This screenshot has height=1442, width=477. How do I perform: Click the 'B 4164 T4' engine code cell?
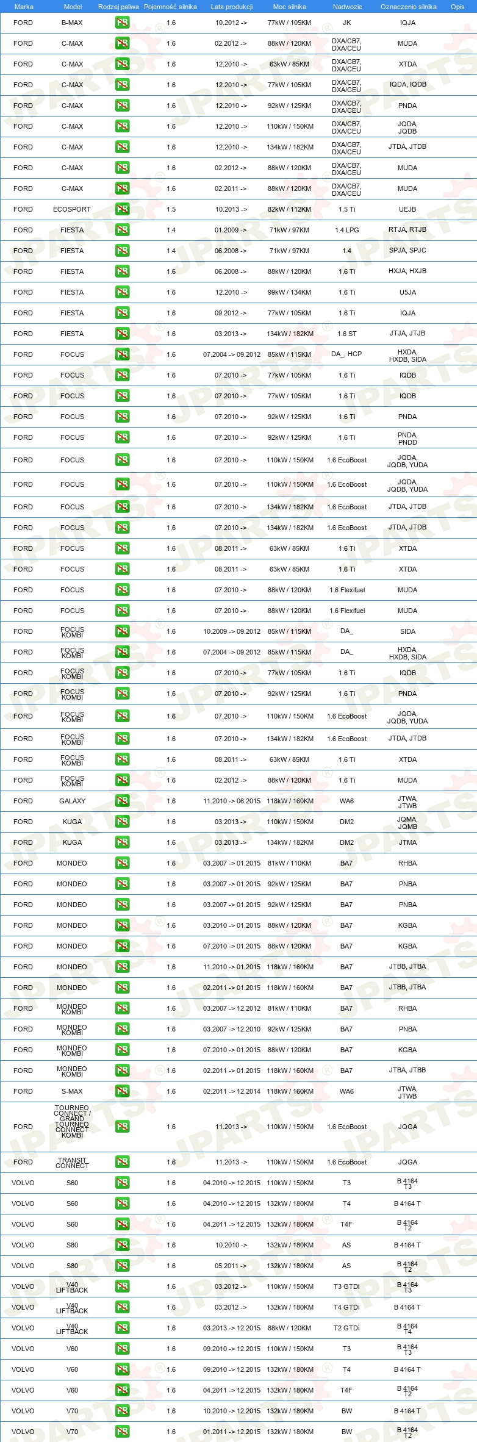[407, 1329]
